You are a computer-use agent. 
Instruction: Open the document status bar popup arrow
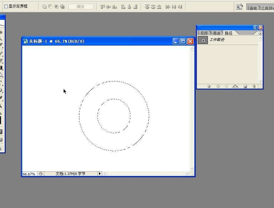100,173
